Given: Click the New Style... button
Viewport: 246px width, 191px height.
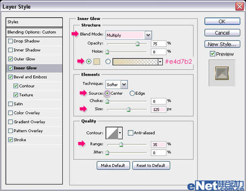Looking at the screenshot, I should (x=222, y=45).
